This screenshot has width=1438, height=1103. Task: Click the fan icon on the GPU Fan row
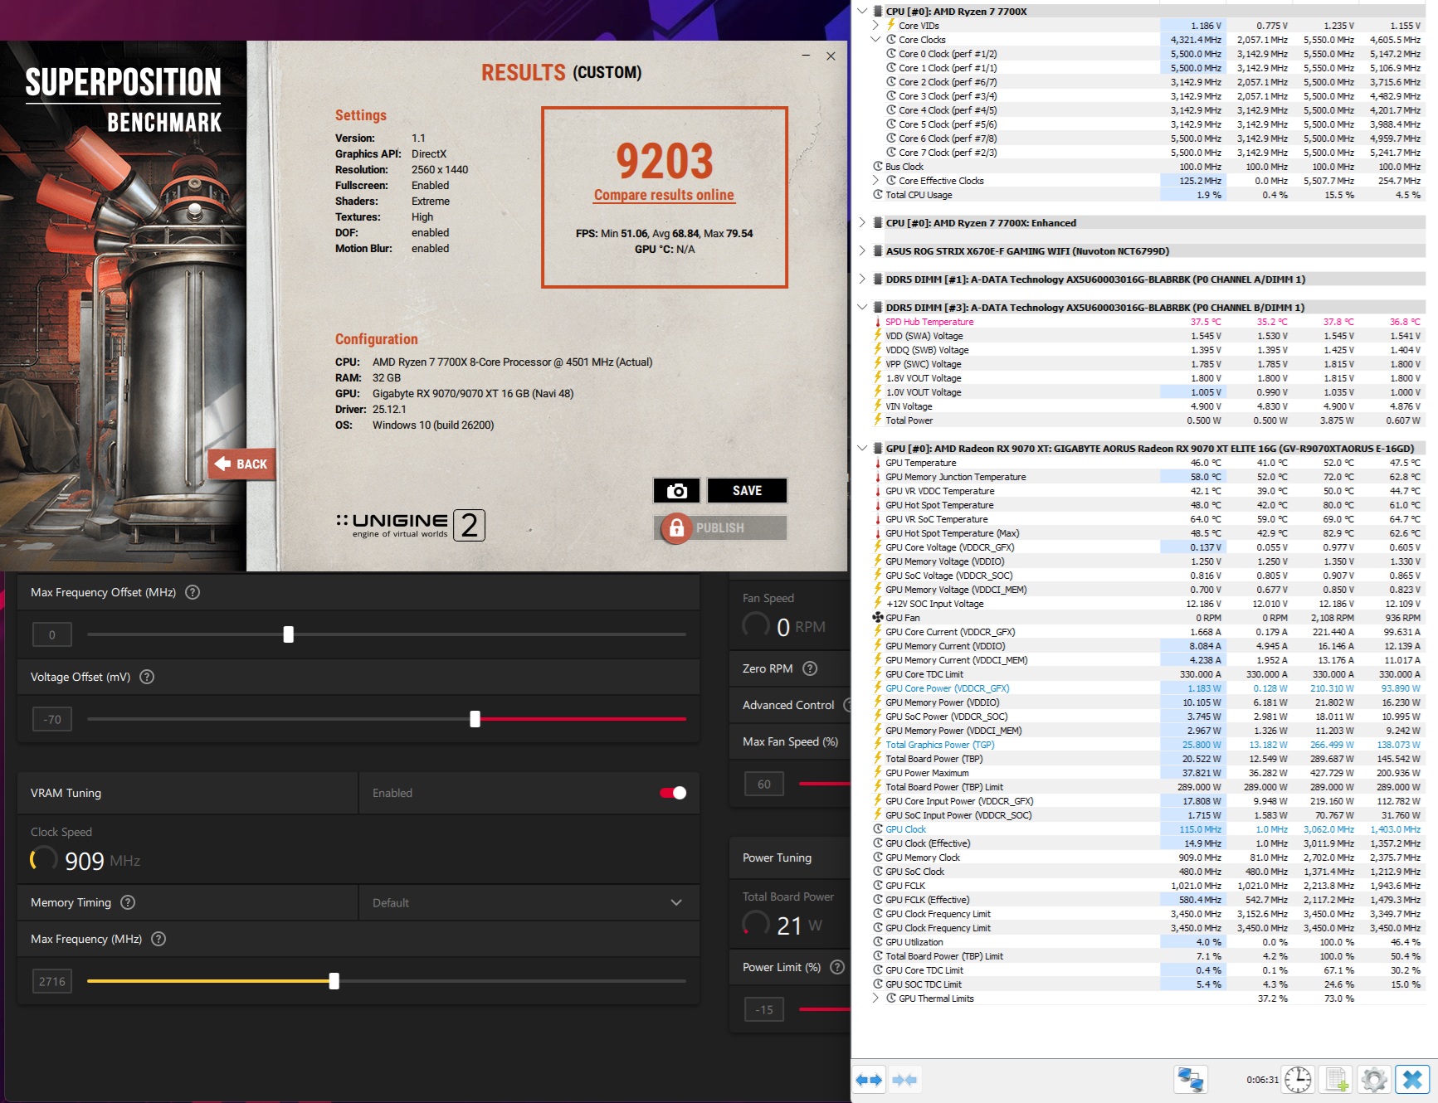[x=878, y=618]
